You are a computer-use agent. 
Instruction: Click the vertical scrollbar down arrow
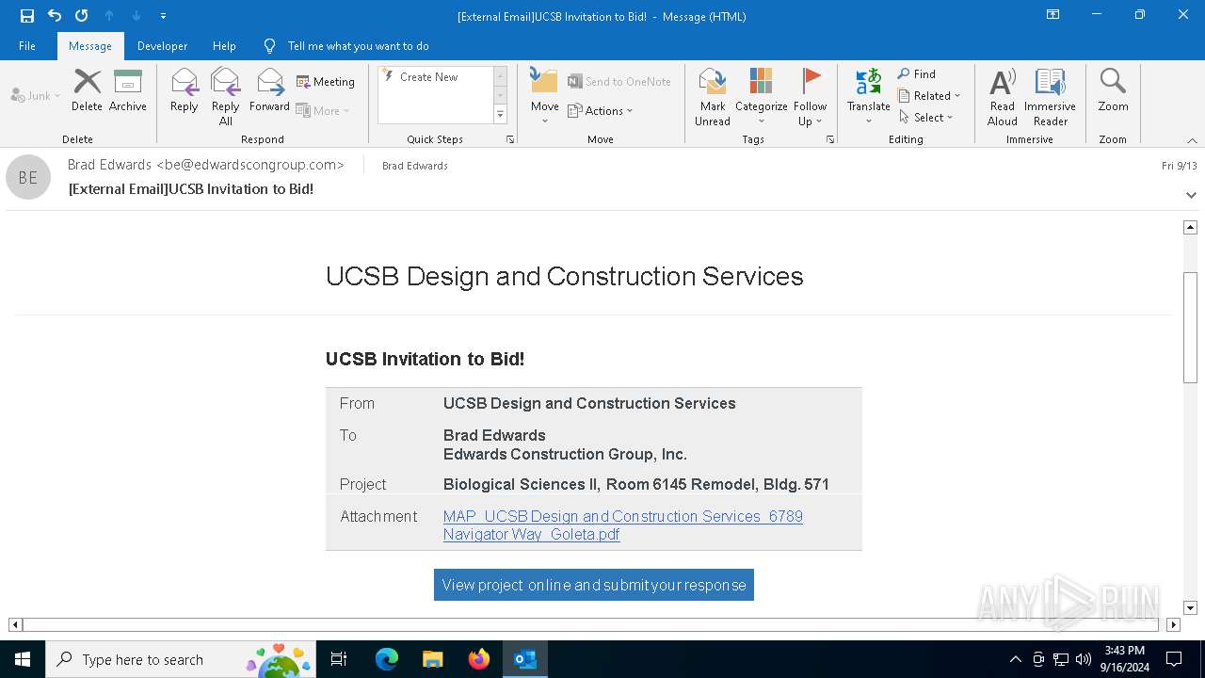point(1190,608)
